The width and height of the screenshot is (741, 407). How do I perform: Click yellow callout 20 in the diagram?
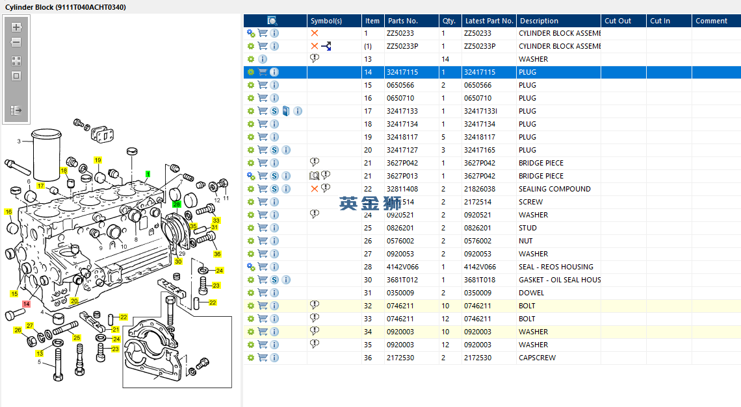[x=74, y=301]
